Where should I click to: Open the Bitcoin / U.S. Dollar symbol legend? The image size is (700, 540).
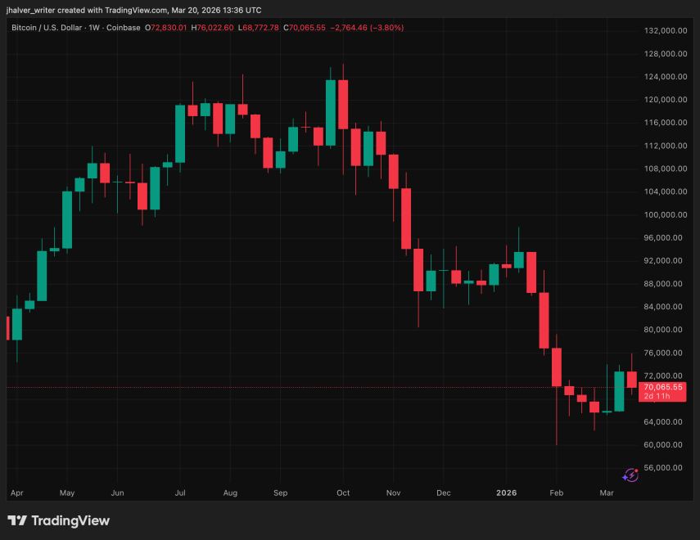point(45,27)
